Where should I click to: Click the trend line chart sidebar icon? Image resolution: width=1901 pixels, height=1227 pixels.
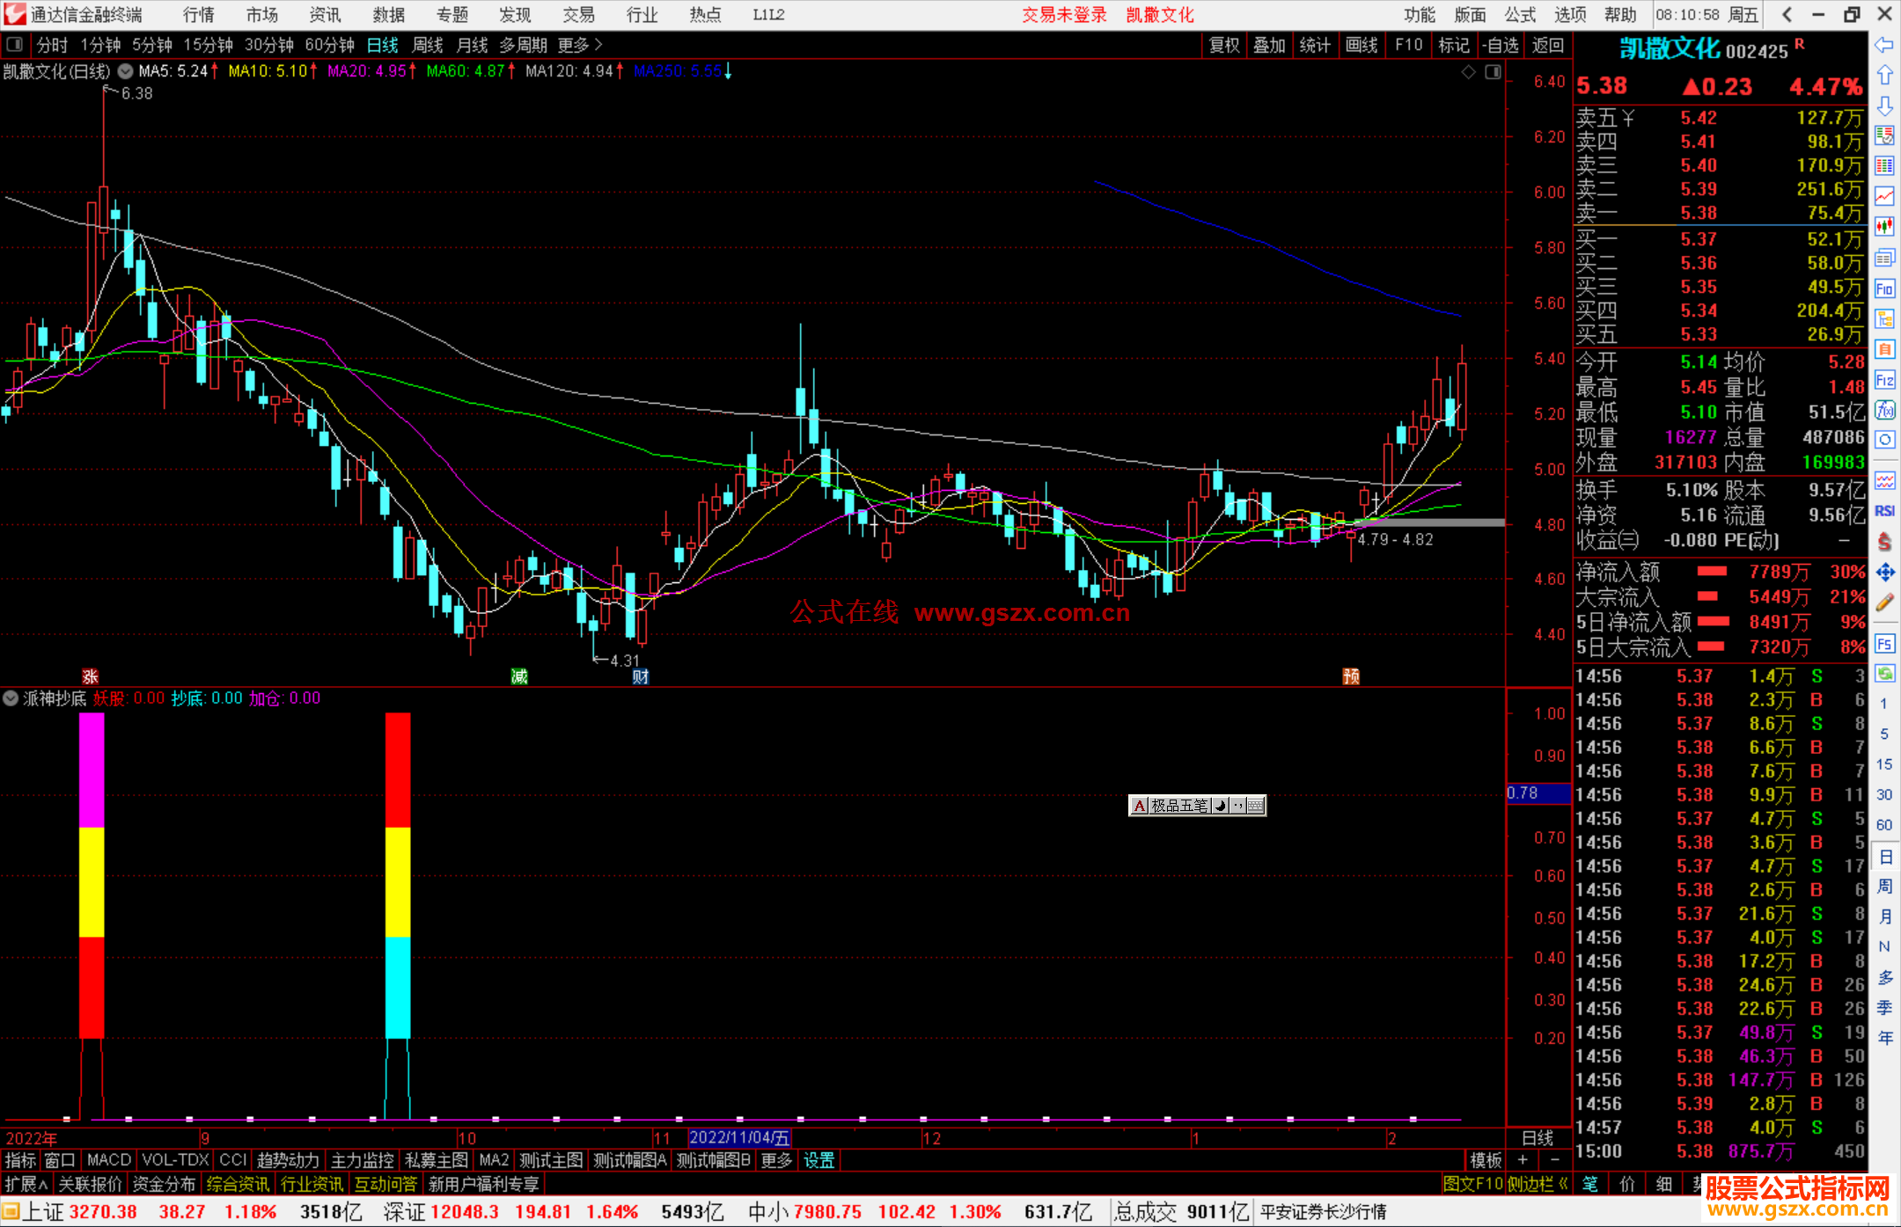pyautogui.click(x=1884, y=195)
